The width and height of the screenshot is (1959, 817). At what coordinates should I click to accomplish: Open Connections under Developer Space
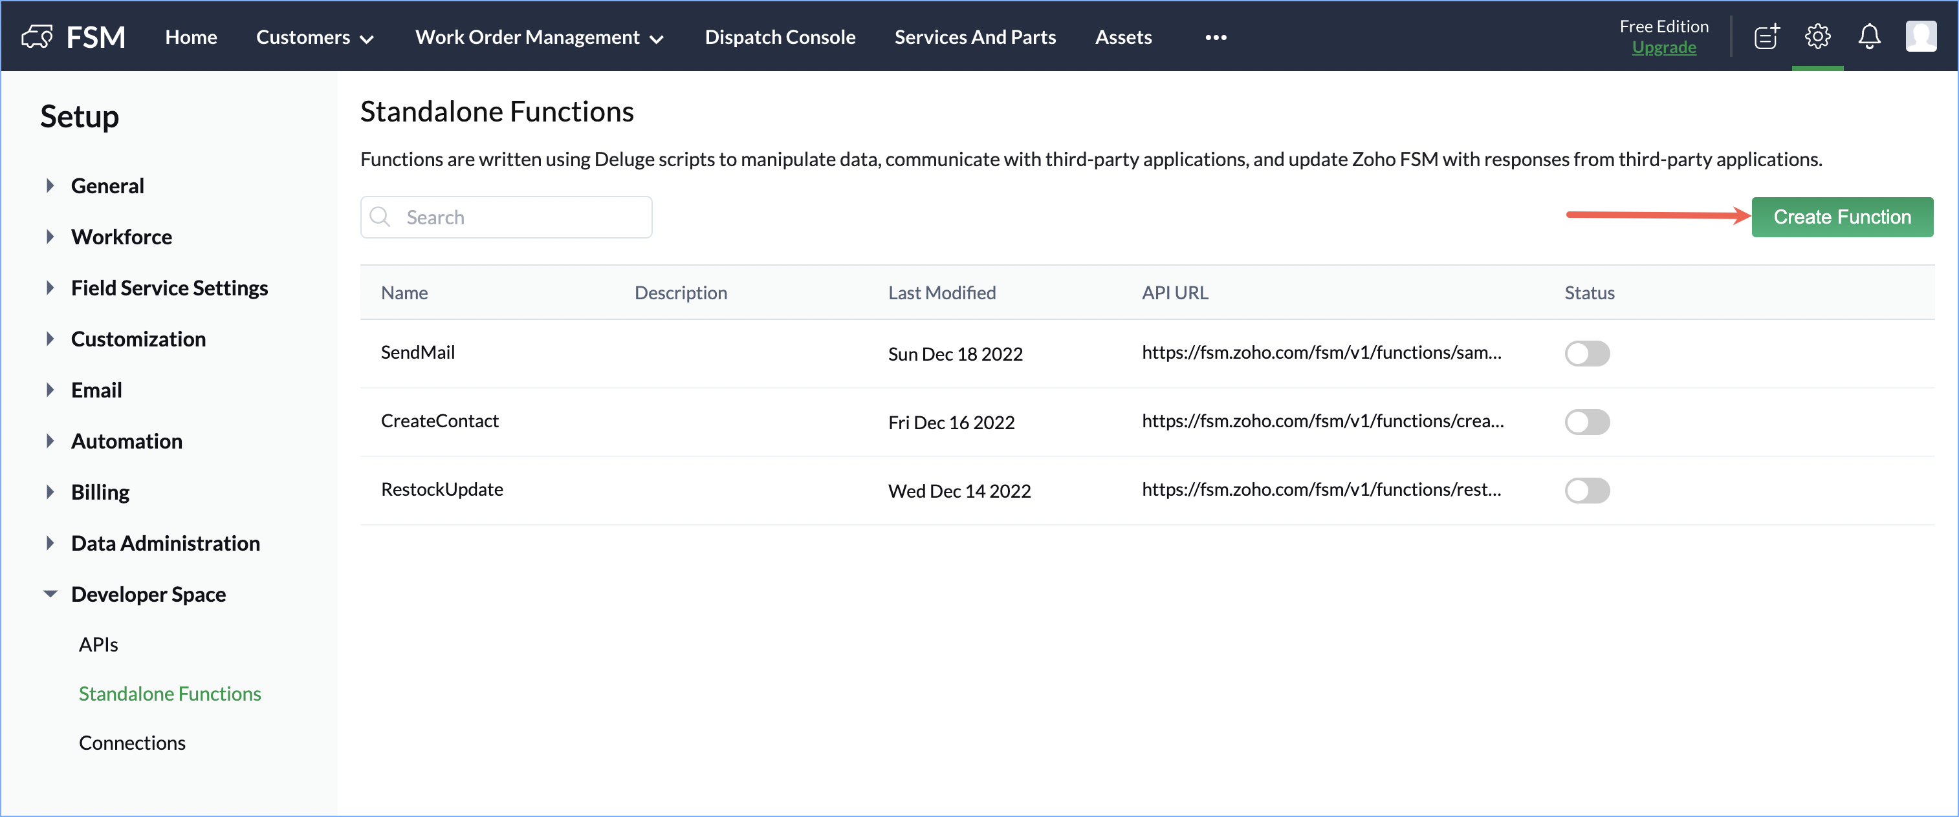tap(133, 743)
